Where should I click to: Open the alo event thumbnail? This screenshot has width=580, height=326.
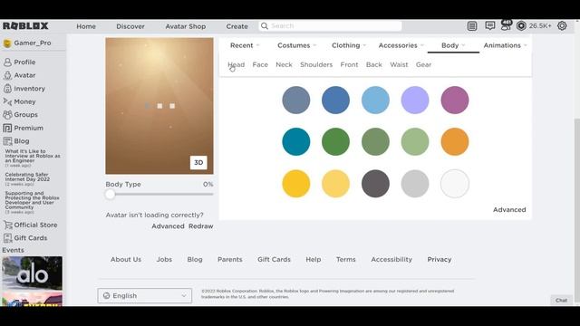(33, 273)
